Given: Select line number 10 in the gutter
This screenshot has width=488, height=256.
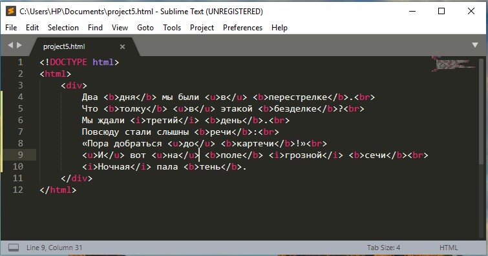Looking at the screenshot, I should (17, 166).
